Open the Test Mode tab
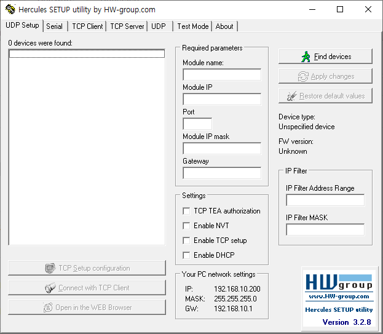383x334 pixels. [x=192, y=26]
